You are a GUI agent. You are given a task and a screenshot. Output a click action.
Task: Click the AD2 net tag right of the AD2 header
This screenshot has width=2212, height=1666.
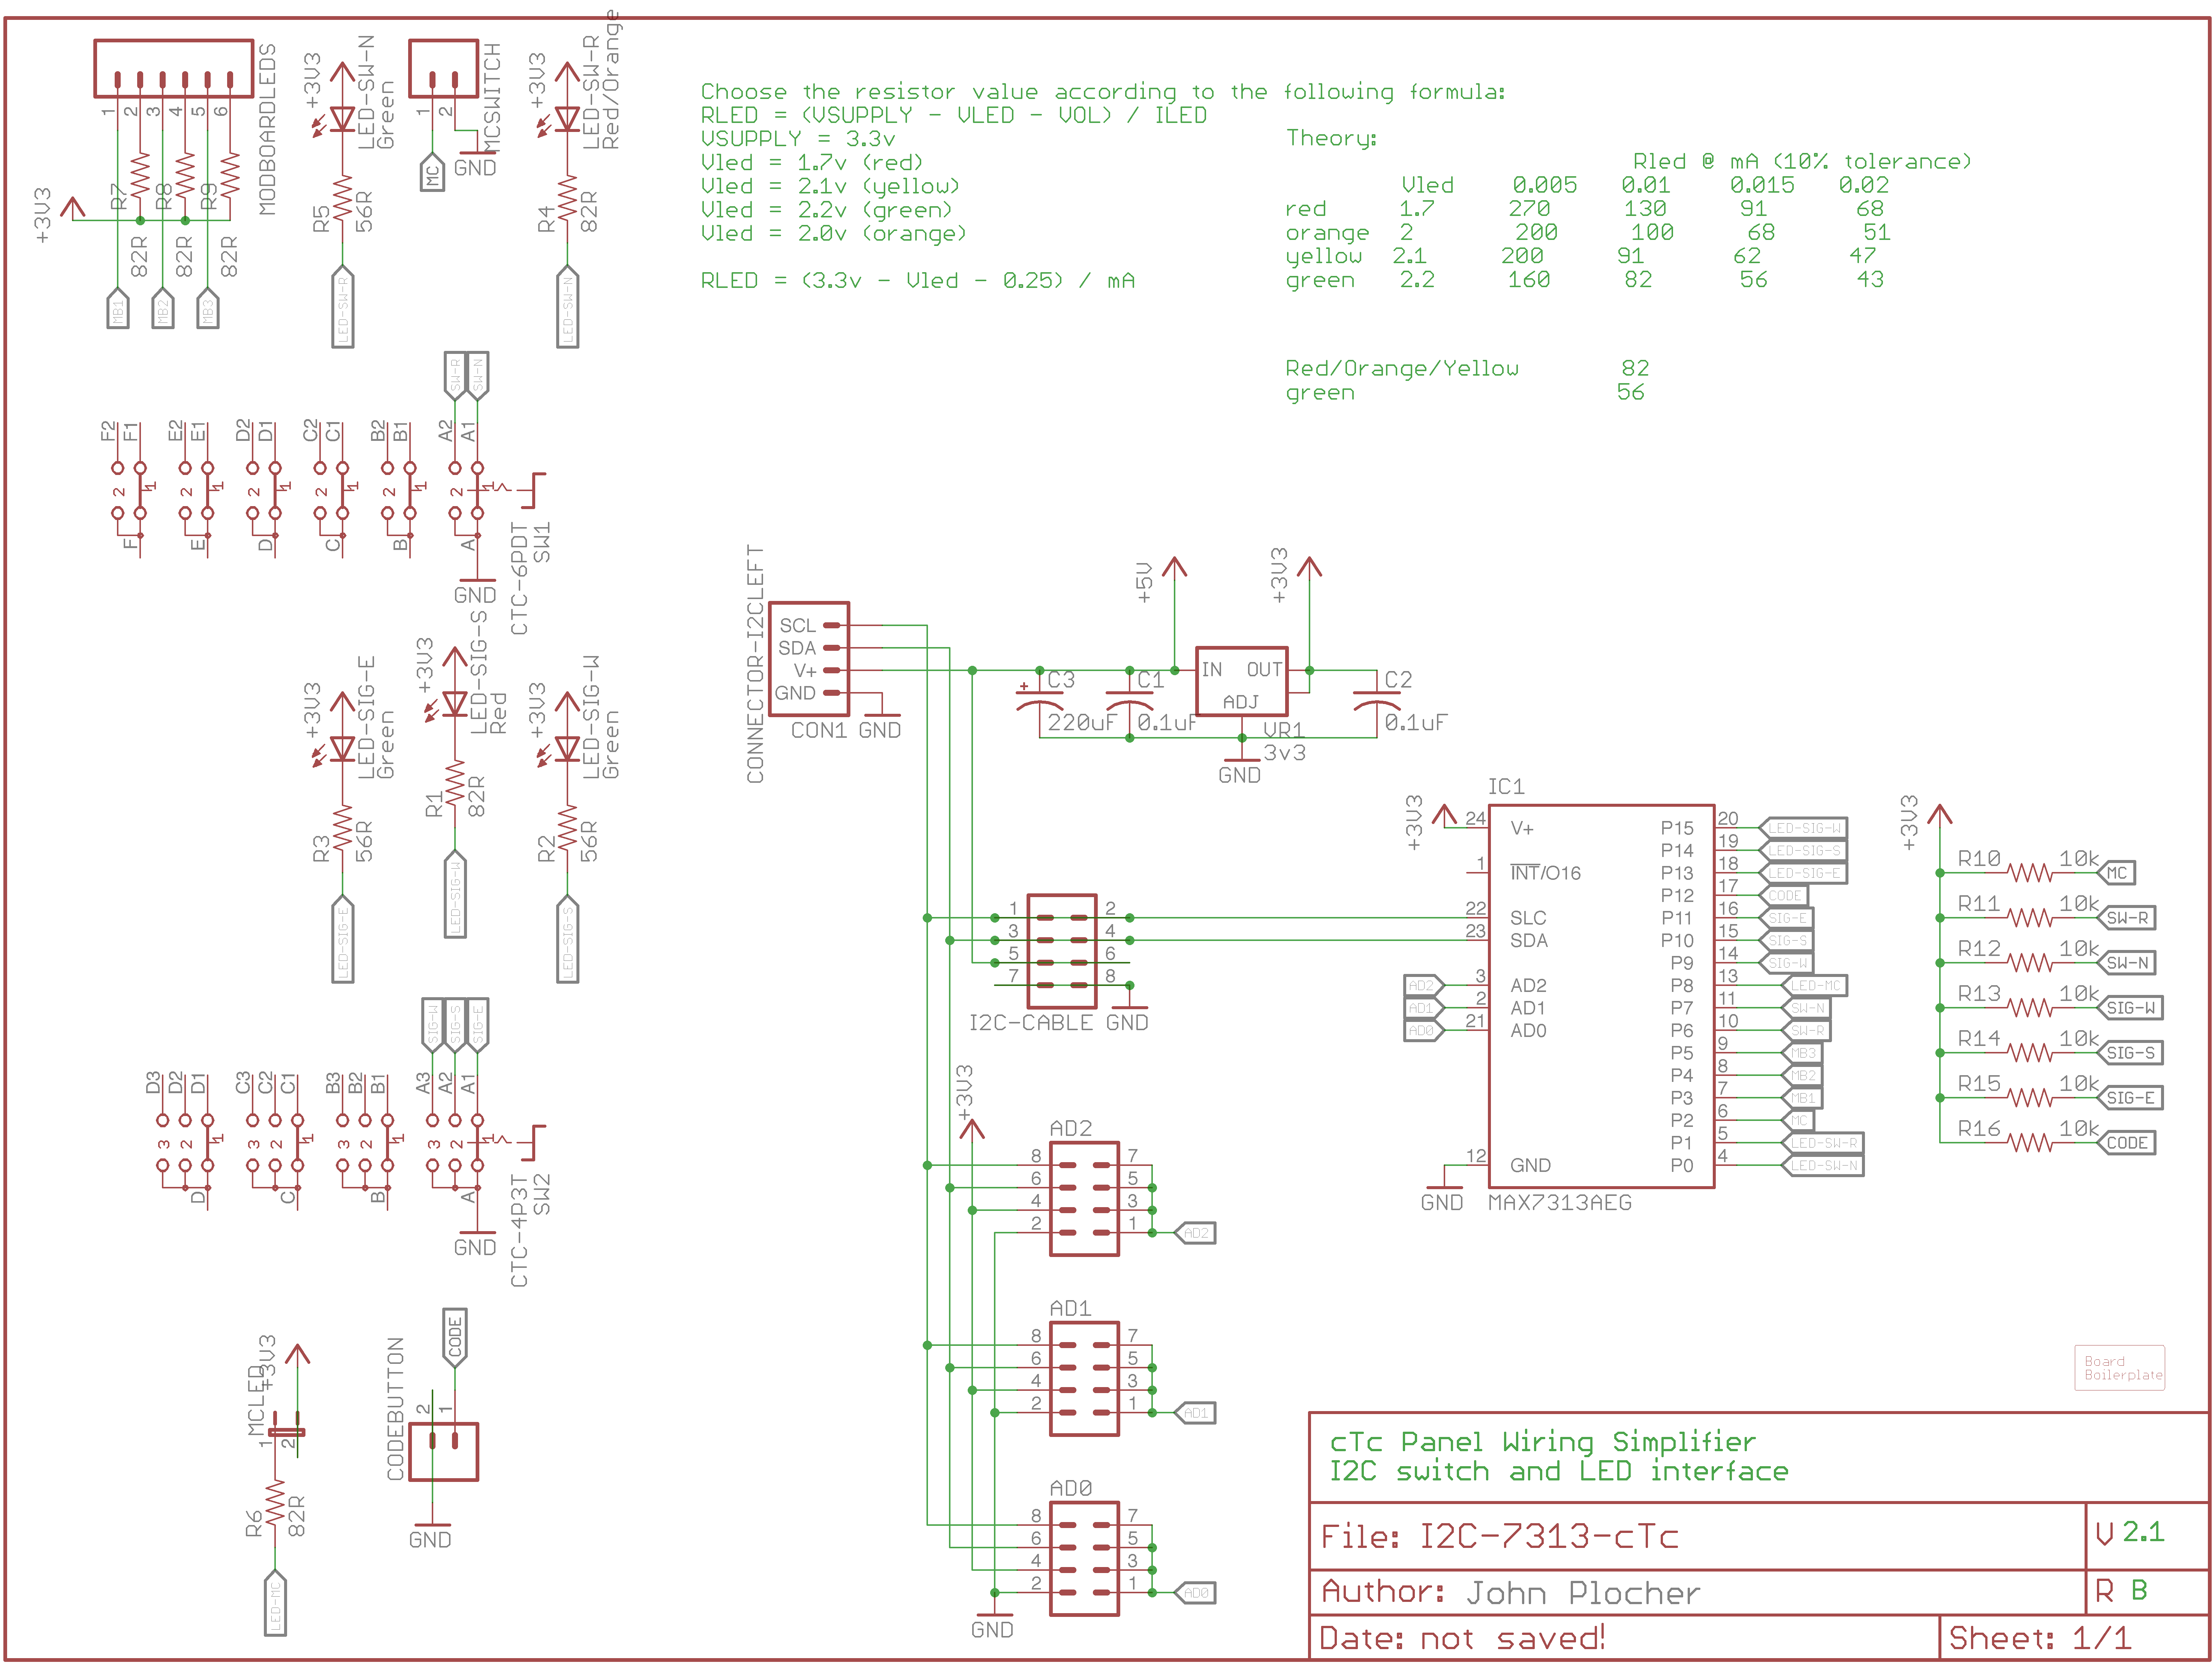point(1194,1233)
